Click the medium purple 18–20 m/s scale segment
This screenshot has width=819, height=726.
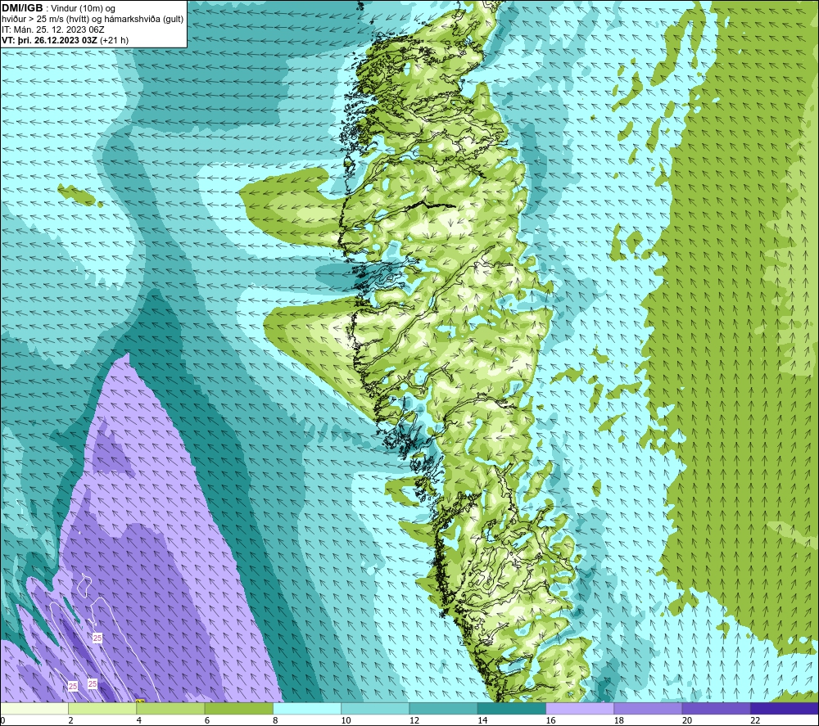click(x=648, y=708)
